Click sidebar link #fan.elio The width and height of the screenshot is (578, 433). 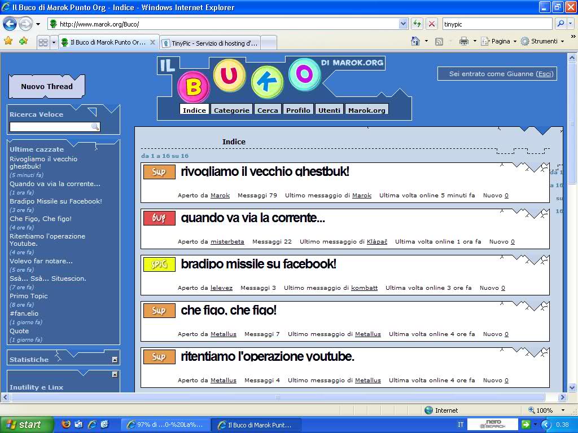tap(24, 313)
